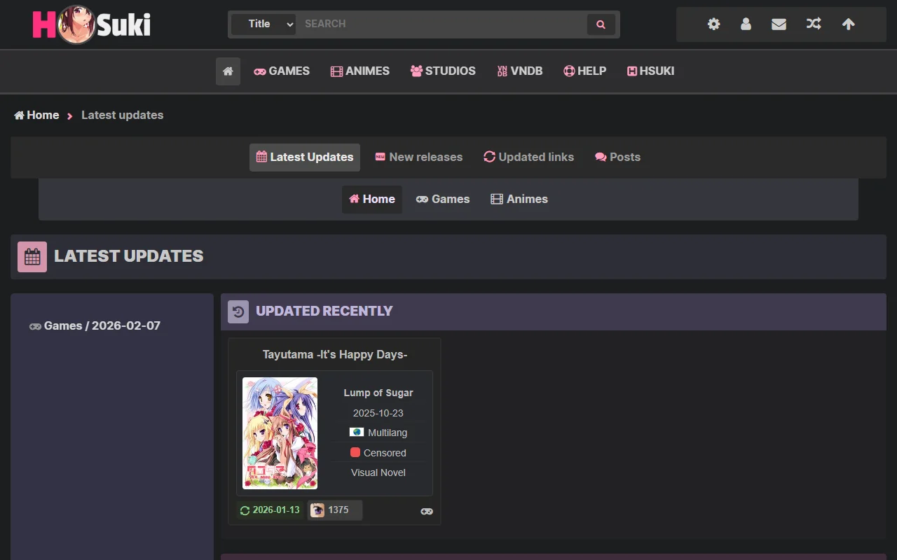The width and height of the screenshot is (897, 560).
Task: Click the random shuffle icon
Action: pos(814,24)
